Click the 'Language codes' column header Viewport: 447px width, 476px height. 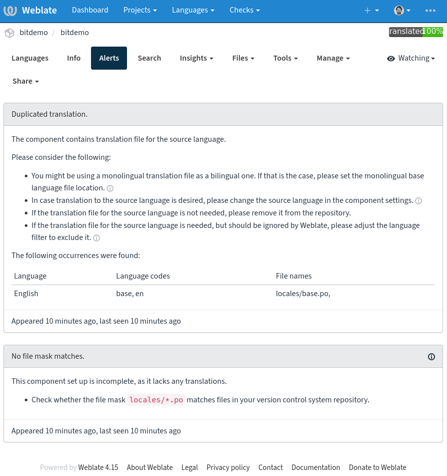(143, 276)
